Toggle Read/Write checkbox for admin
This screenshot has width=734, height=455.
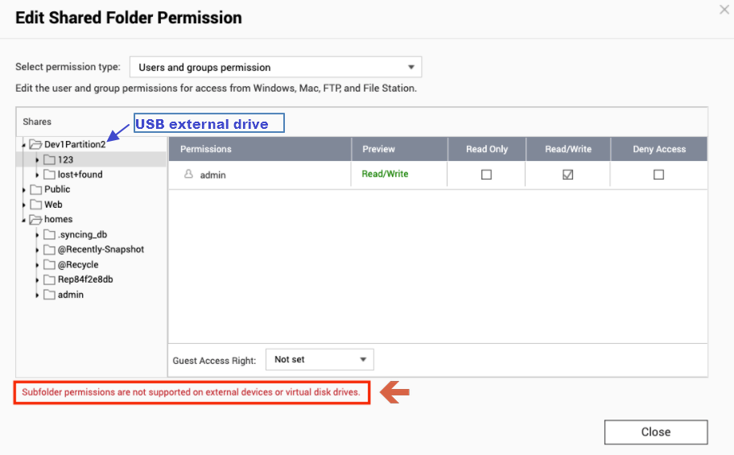pos(568,175)
